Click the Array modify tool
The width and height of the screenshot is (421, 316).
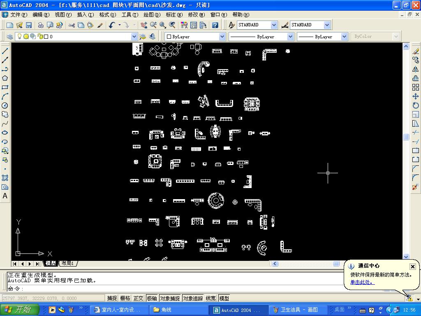[x=416, y=87]
